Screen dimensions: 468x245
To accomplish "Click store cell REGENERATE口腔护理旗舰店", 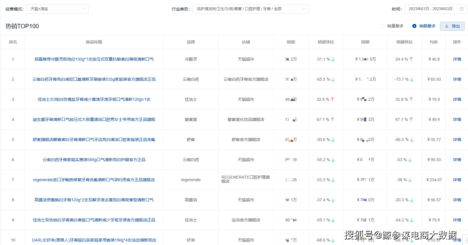I will point(246,179).
